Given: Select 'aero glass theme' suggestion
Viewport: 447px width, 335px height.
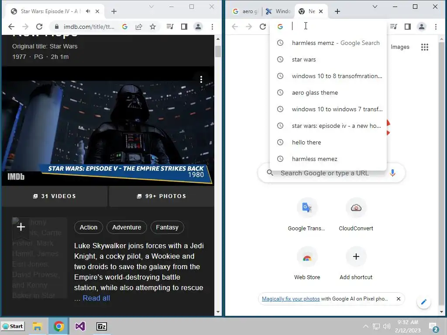Looking at the screenshot, I should pos(328,92).
